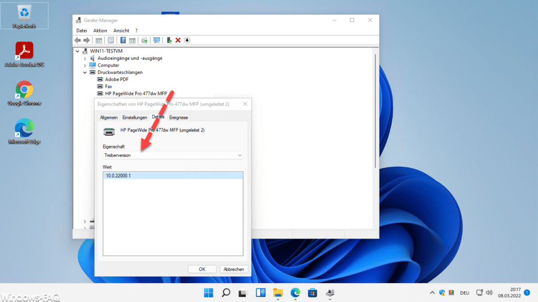
Task: Click the Forward arrow in Geräte-Manager toolbar
Action: coord(87,40)
